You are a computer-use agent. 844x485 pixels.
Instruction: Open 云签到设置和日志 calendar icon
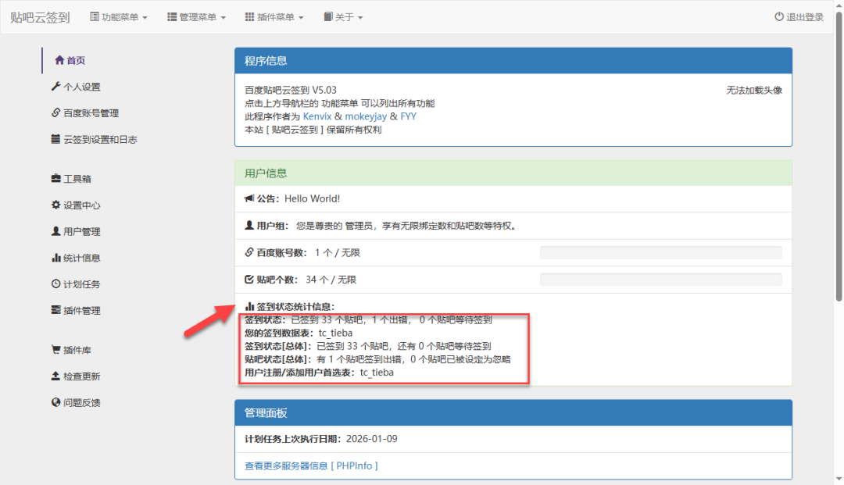[55, 139]
